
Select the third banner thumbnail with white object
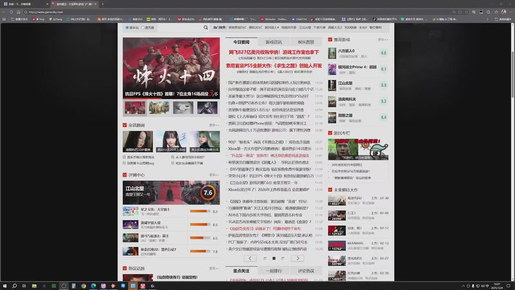pos(183,108)
